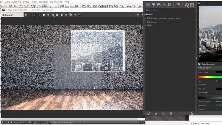
Task: Click the Saturation value field
Action: pyautogui.click(x=219, y=85)
